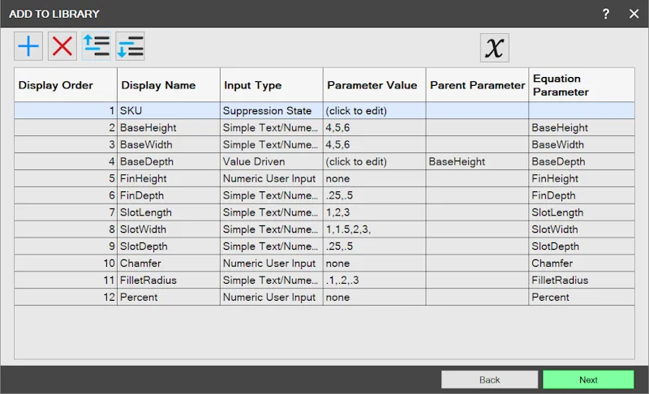Click the Back button

(489, 379)
